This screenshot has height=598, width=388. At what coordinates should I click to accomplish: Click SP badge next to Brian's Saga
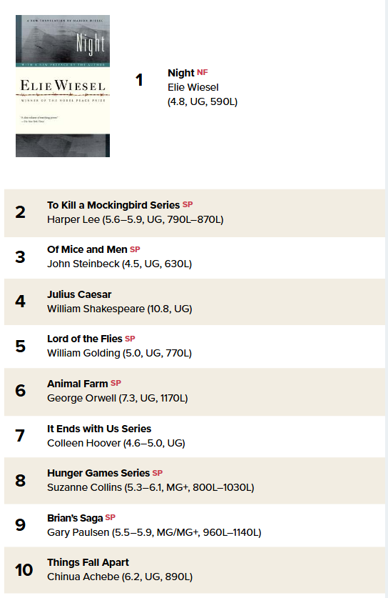point(111,517)
